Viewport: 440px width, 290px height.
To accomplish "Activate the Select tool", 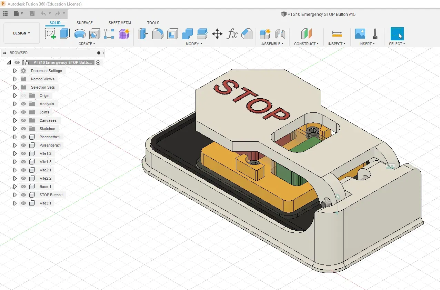I will 397,34.
